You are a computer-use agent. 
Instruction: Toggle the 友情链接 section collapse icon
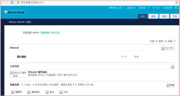173,67
